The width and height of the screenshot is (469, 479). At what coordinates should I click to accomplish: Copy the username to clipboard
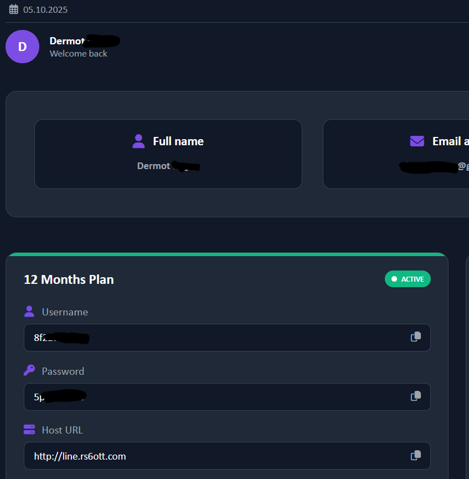coord(416,337)
